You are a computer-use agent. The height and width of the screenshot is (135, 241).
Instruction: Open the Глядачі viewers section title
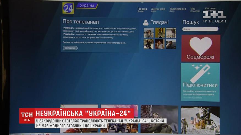click(159, 22)
